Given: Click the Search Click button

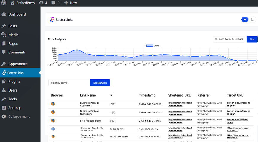Looking at the screenshot, I should pos(100,83).
